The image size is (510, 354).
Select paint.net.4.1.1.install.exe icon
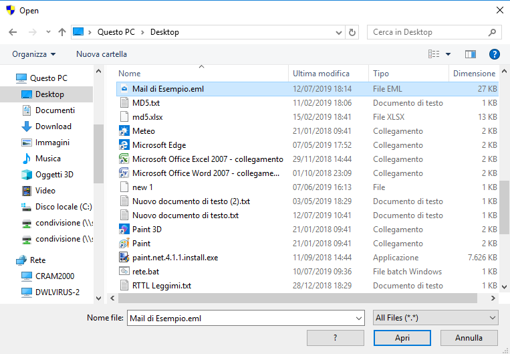124,257
